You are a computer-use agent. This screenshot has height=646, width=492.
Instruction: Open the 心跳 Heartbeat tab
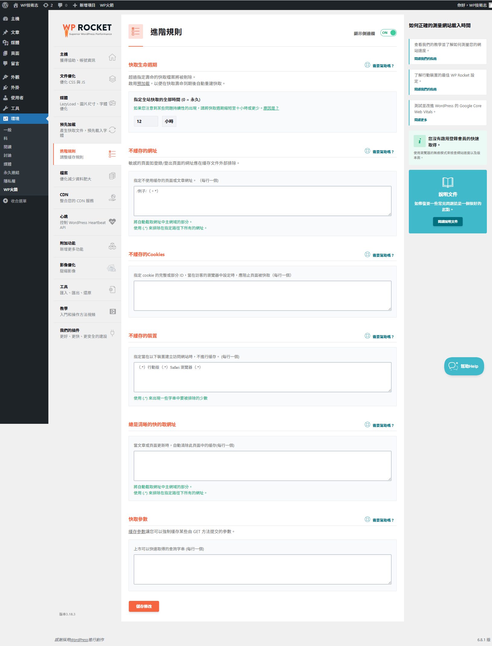click(87, 222)
